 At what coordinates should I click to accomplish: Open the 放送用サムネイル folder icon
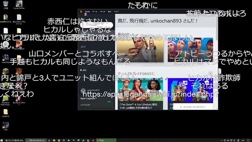tap(6, 19)
